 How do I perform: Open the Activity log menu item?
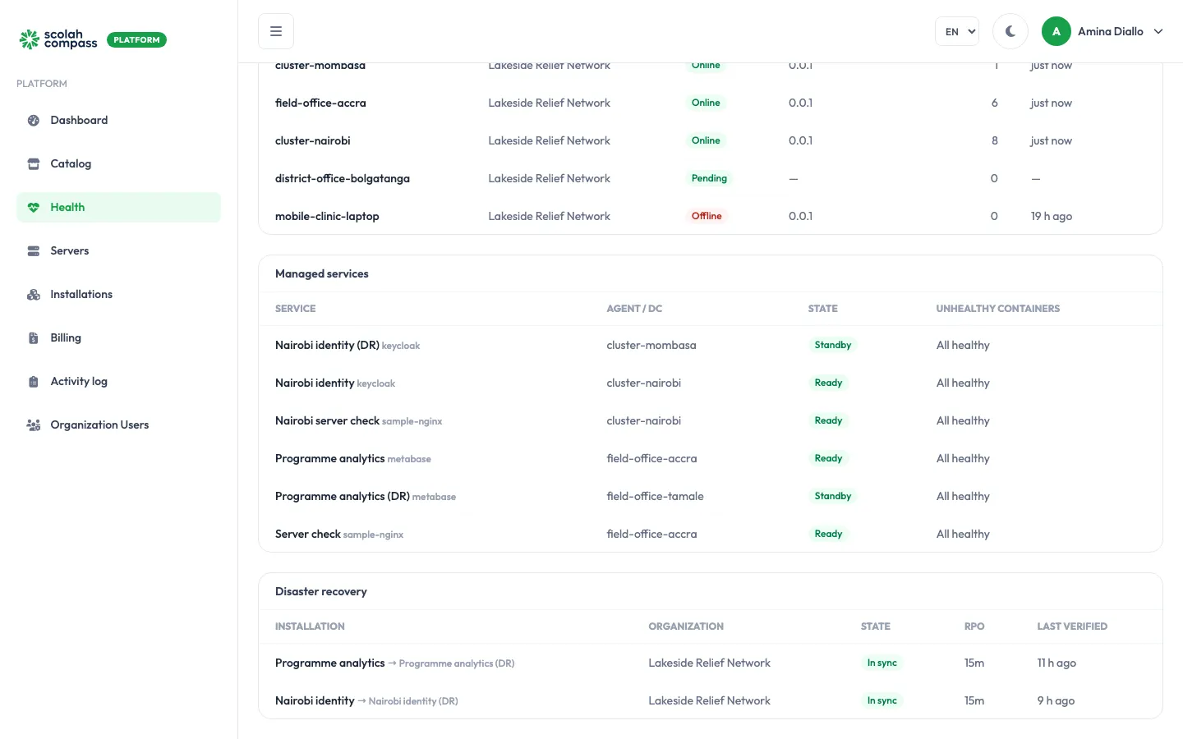[x=118, y=382]
